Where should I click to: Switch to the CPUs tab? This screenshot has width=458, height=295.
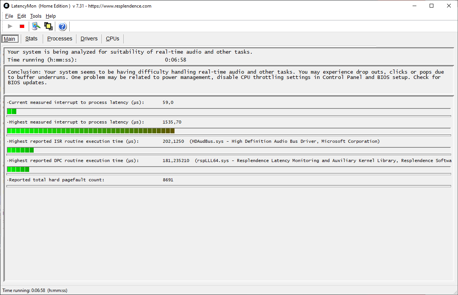point(112,39)
